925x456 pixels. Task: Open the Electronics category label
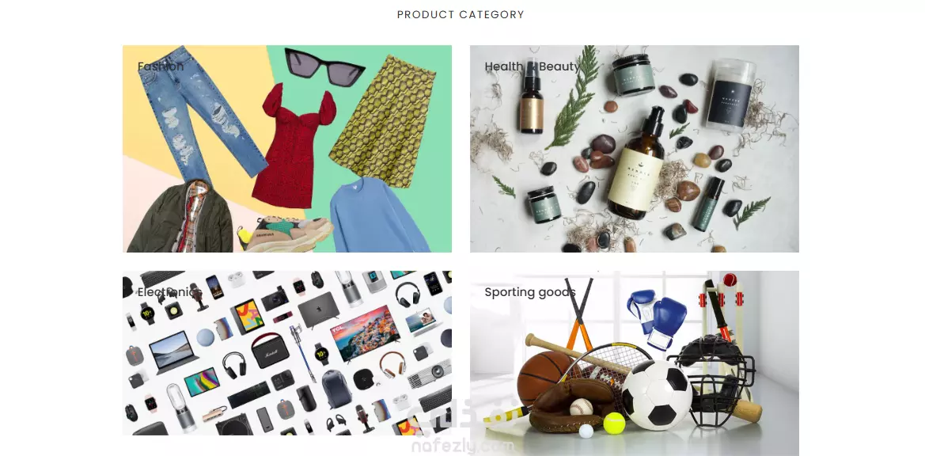[170, 292]
